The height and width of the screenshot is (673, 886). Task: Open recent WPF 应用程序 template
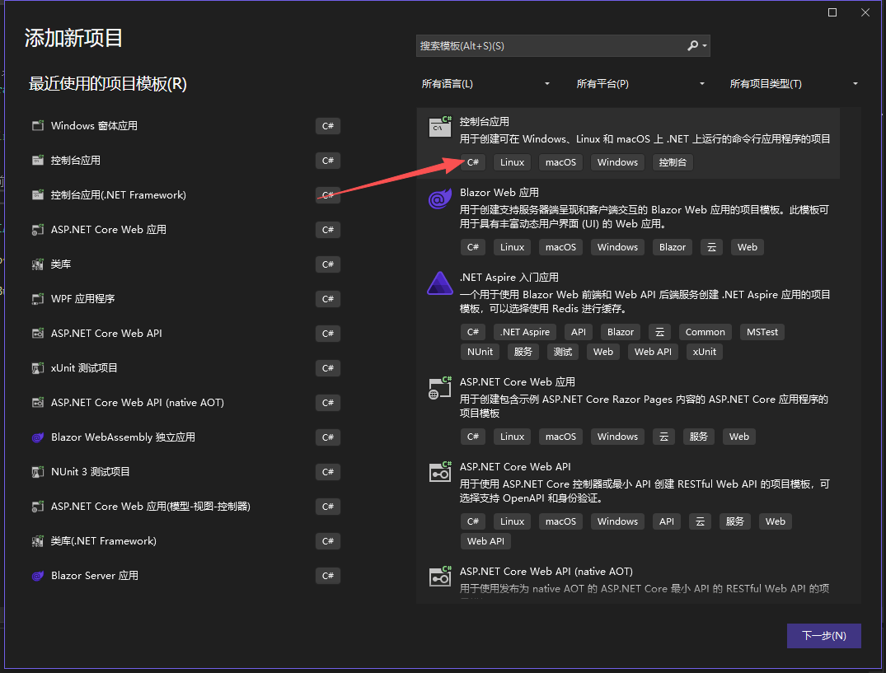coord(185,298)
